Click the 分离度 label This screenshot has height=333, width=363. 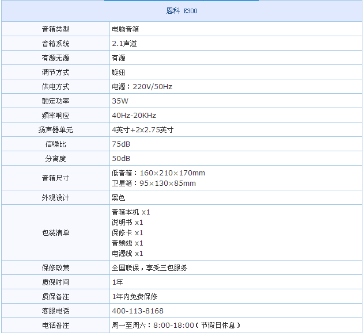55,159
